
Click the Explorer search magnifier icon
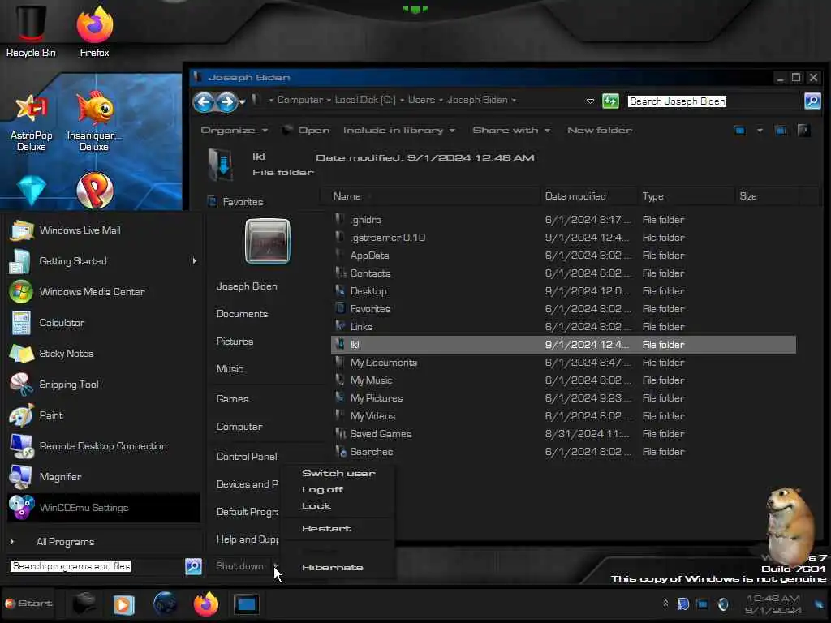(x=812, y=101)
